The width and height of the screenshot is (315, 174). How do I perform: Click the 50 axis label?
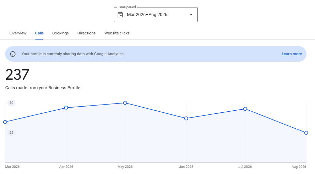[x=12, y=103]
